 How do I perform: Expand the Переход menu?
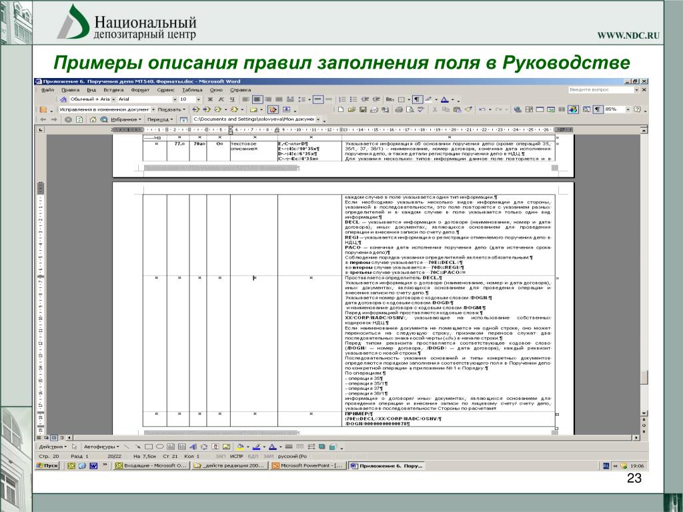160,119
